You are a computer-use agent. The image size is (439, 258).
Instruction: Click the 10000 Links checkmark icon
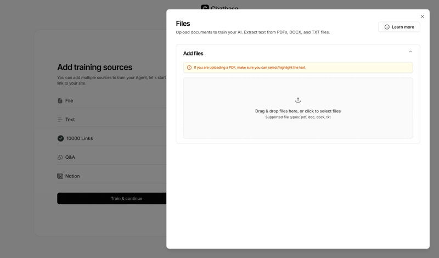pos(60,138)
